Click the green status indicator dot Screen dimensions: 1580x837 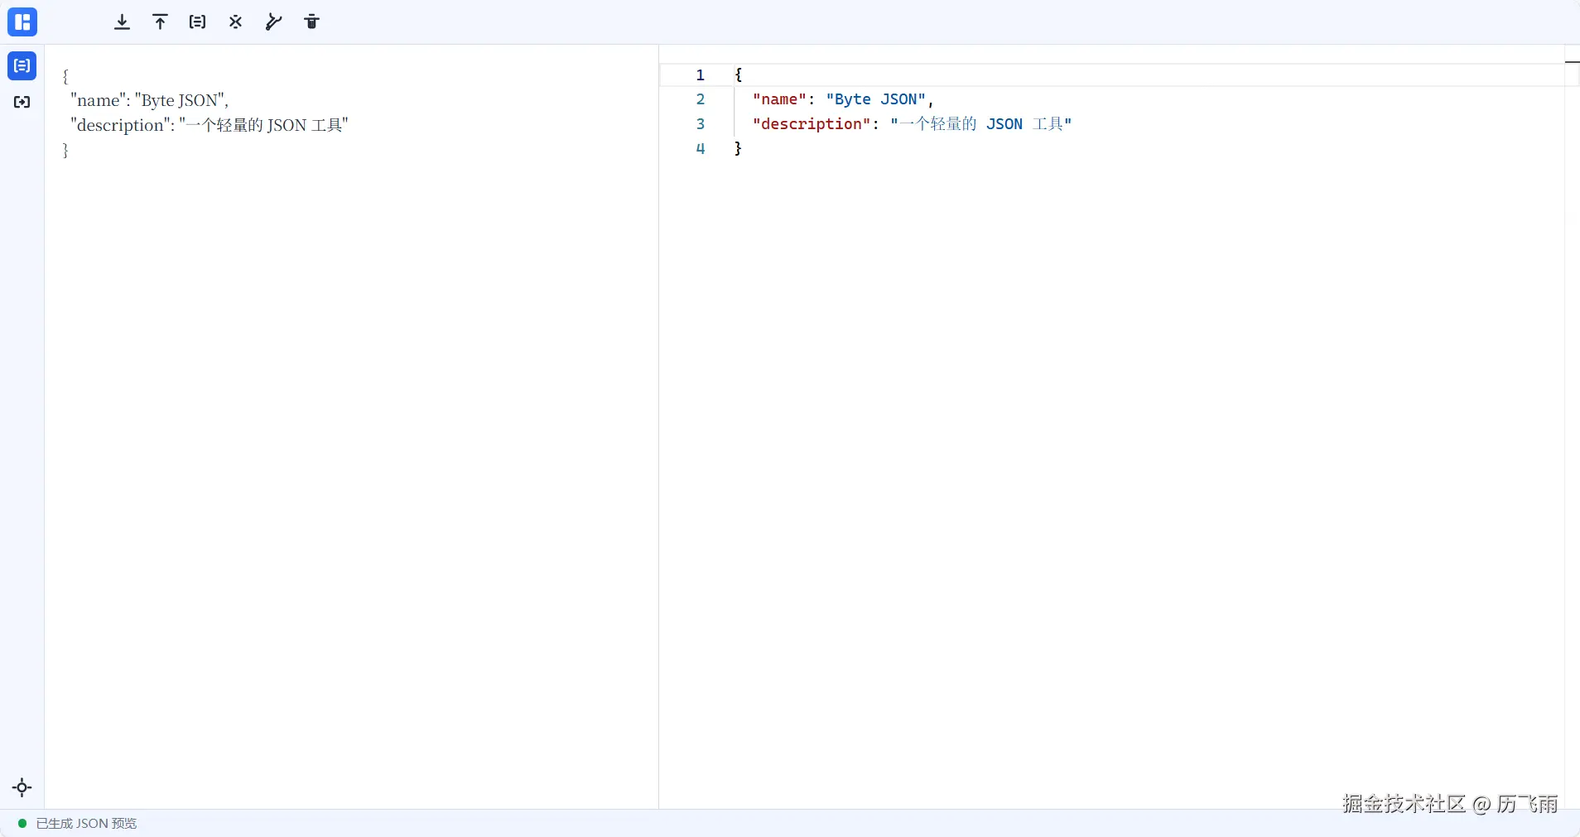22,824
